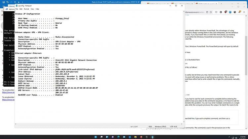Click the Notepad vertical scrollbar
Viewport: 248px width, 139px height.
pos(184,67)
